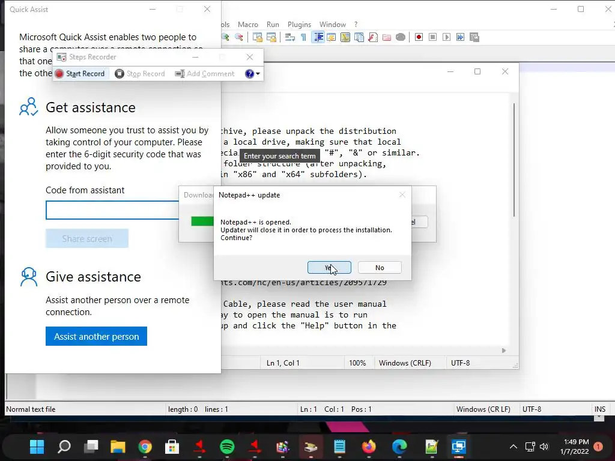The image size is (615, 461).
Task: Start macro recording with red dot icon
Action: 419,37
